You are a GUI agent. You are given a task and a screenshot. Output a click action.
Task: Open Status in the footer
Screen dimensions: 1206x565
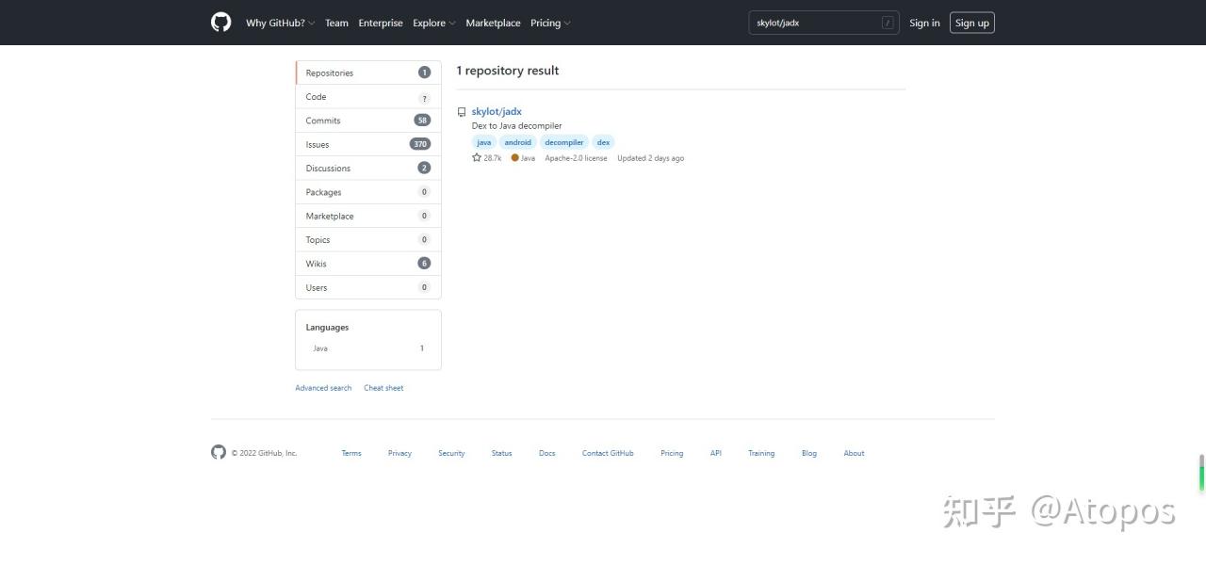tap(501, 453)
